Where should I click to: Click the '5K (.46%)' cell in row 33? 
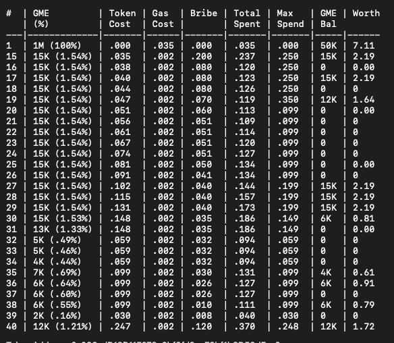57,251
